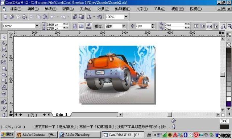Select the Pick tool arrow
This screenshot has width=232, height=139.
click(4, 37)
